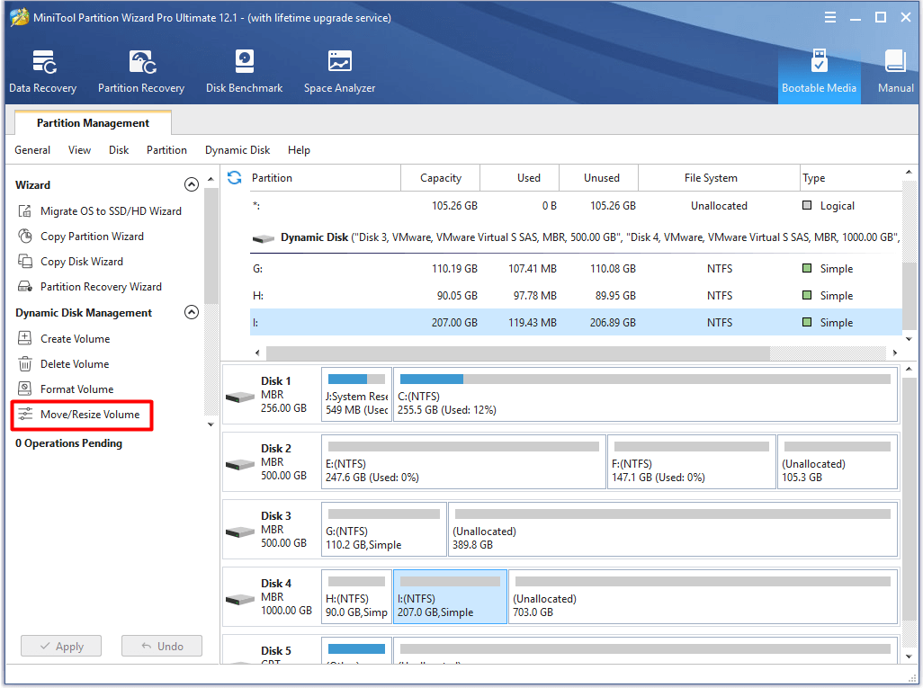Open Disk Benchmark
The width and height of the screenshot is (923, 688).
point(245,72)
